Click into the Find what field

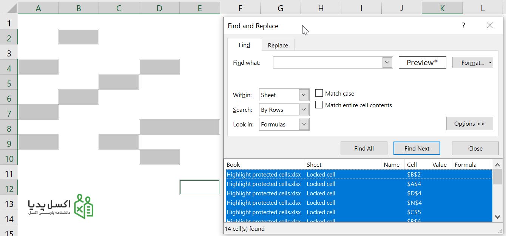tap(328, 62)
